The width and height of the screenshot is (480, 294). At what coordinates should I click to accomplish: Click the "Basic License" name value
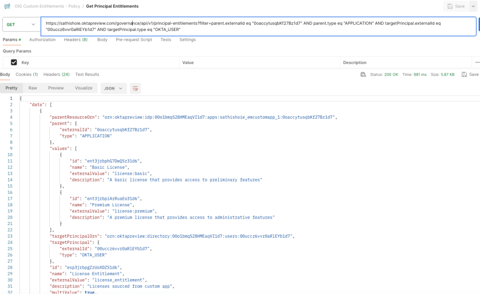[x=109, y=167]
